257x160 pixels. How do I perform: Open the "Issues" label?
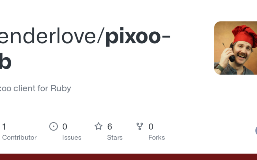coord(72,138)
